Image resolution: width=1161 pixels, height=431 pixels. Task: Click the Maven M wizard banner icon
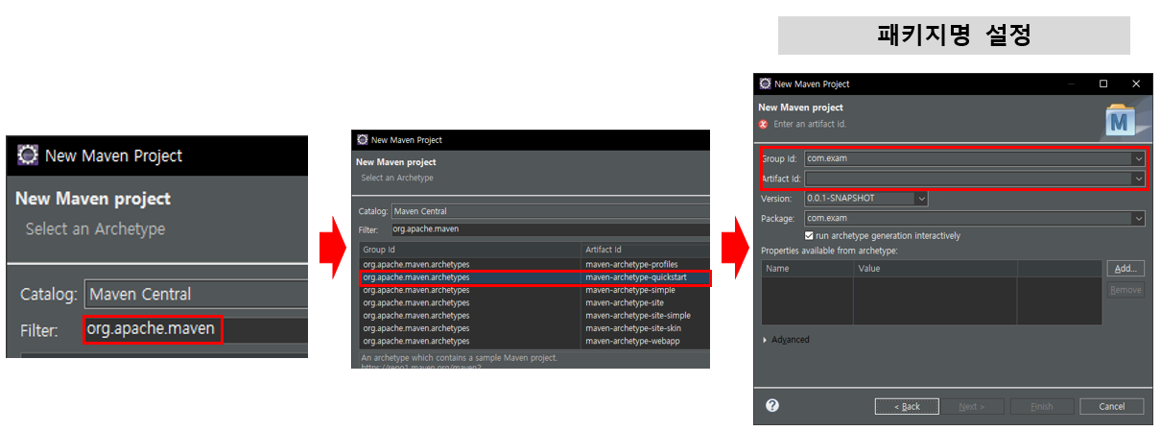coord(1120,121)
